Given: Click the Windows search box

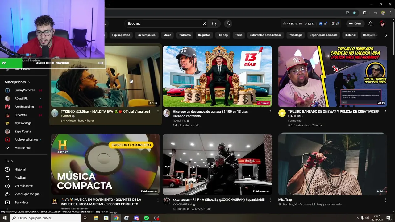Looking at the screenshot, I should tap(45, 218).
